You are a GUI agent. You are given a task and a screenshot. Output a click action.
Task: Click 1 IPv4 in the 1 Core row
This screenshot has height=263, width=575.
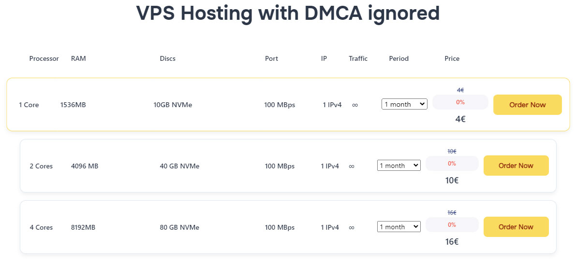(x=332, y=105)
